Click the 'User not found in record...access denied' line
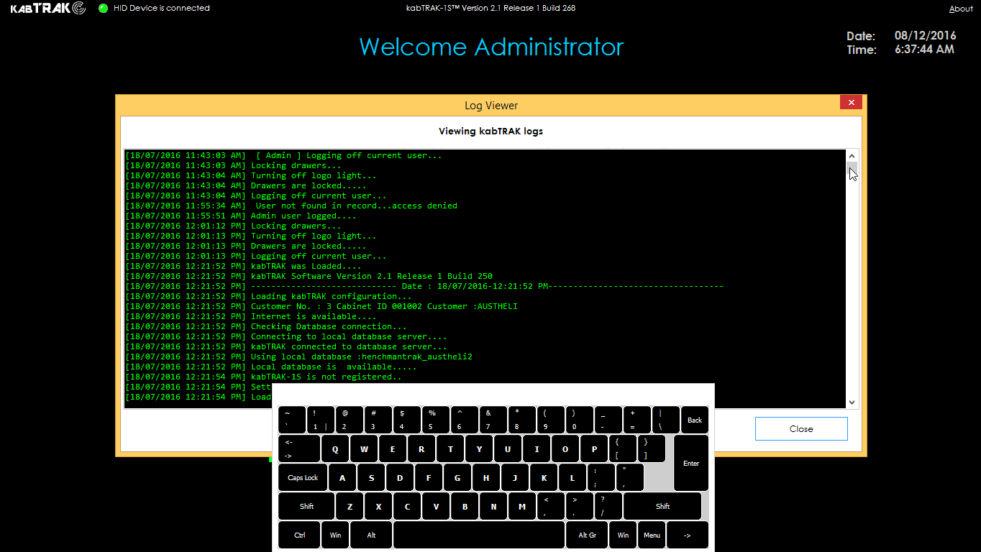981x552 pixels. [291, 206]
